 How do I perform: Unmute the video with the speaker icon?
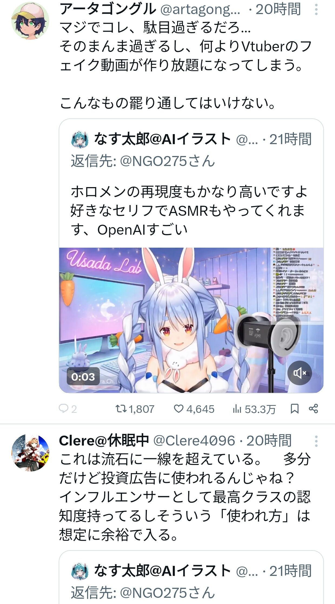coord(300,373)
